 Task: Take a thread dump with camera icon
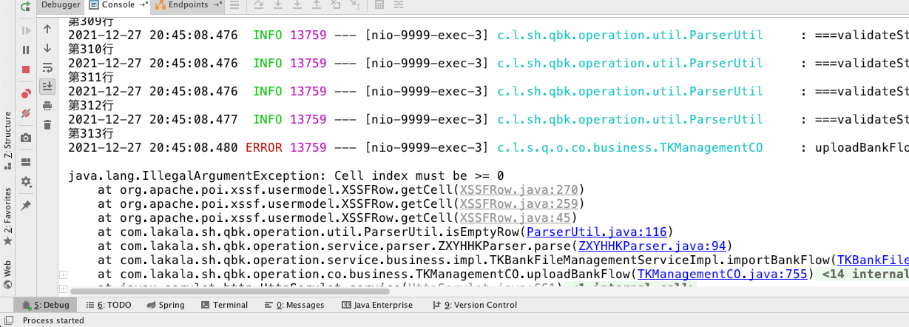click(26, 138)
